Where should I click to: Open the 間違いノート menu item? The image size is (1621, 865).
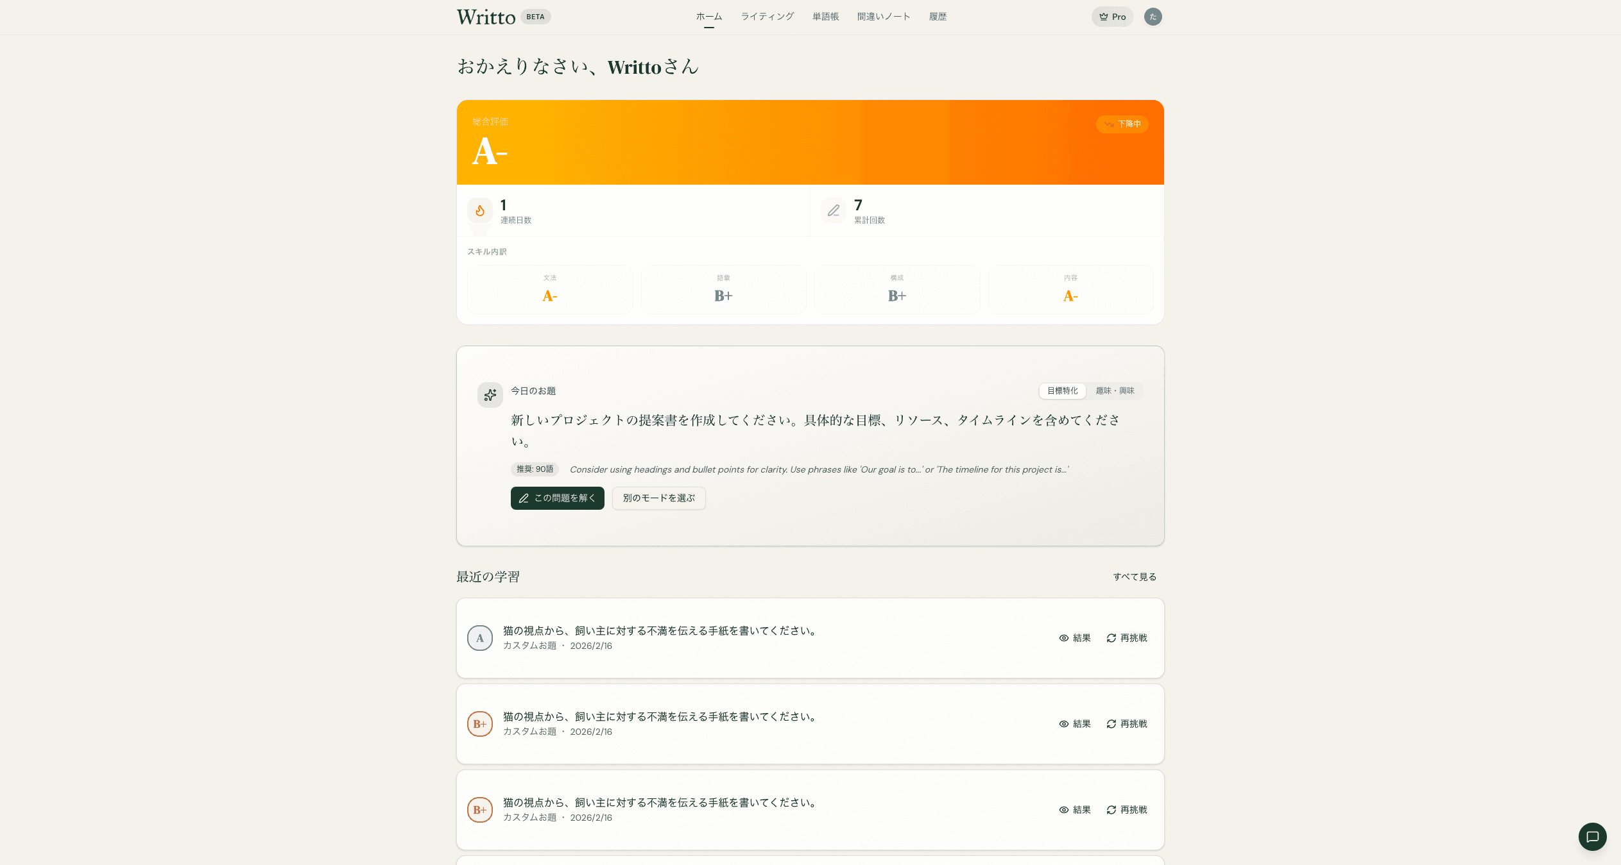(x=884, y=17)
